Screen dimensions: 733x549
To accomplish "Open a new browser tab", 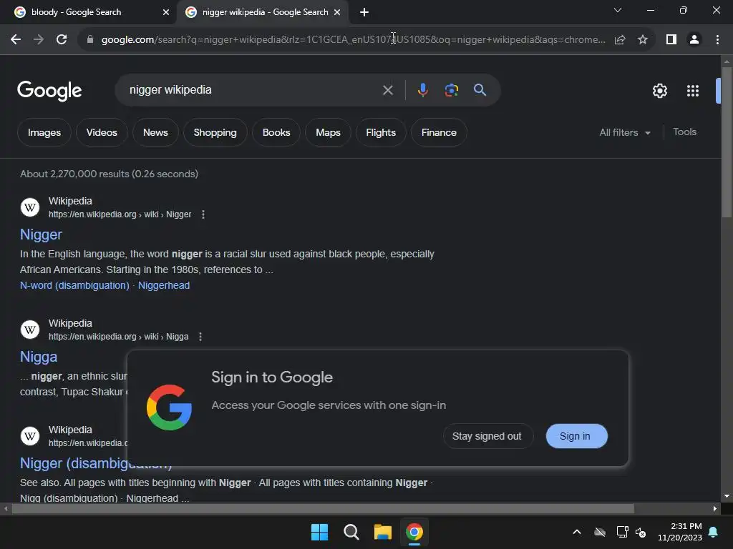I will tap(364, 12).
